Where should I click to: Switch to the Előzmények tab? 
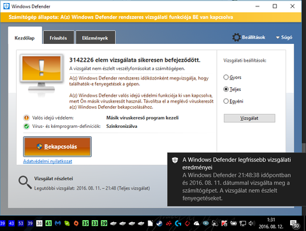pos(95,38)
